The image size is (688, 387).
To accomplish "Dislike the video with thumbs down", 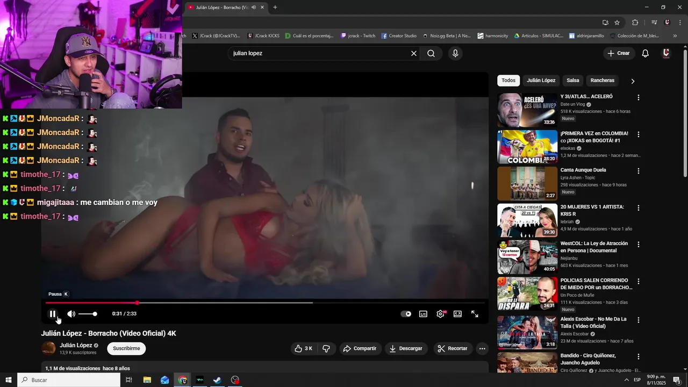I will tap(326, 348).
